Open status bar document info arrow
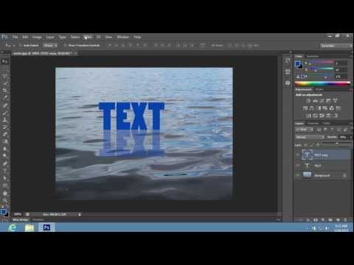 (x=80, y=215)
